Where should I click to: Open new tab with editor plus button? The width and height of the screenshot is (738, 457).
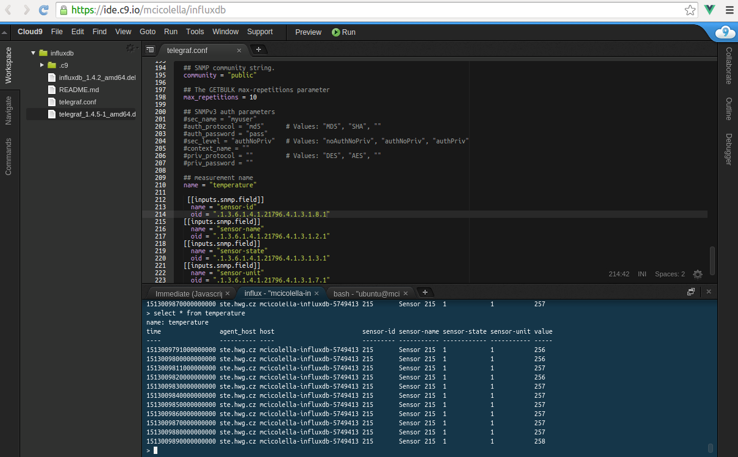point(258,50)
